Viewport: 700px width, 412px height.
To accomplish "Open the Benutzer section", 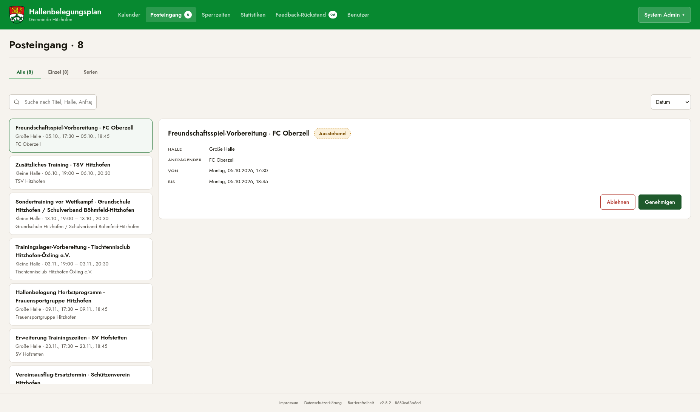I will coord(358,15).
